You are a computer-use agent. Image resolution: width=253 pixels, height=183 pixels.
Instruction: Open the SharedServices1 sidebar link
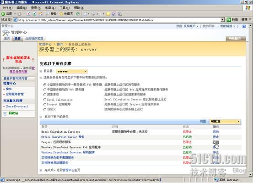tap(17, 106)
